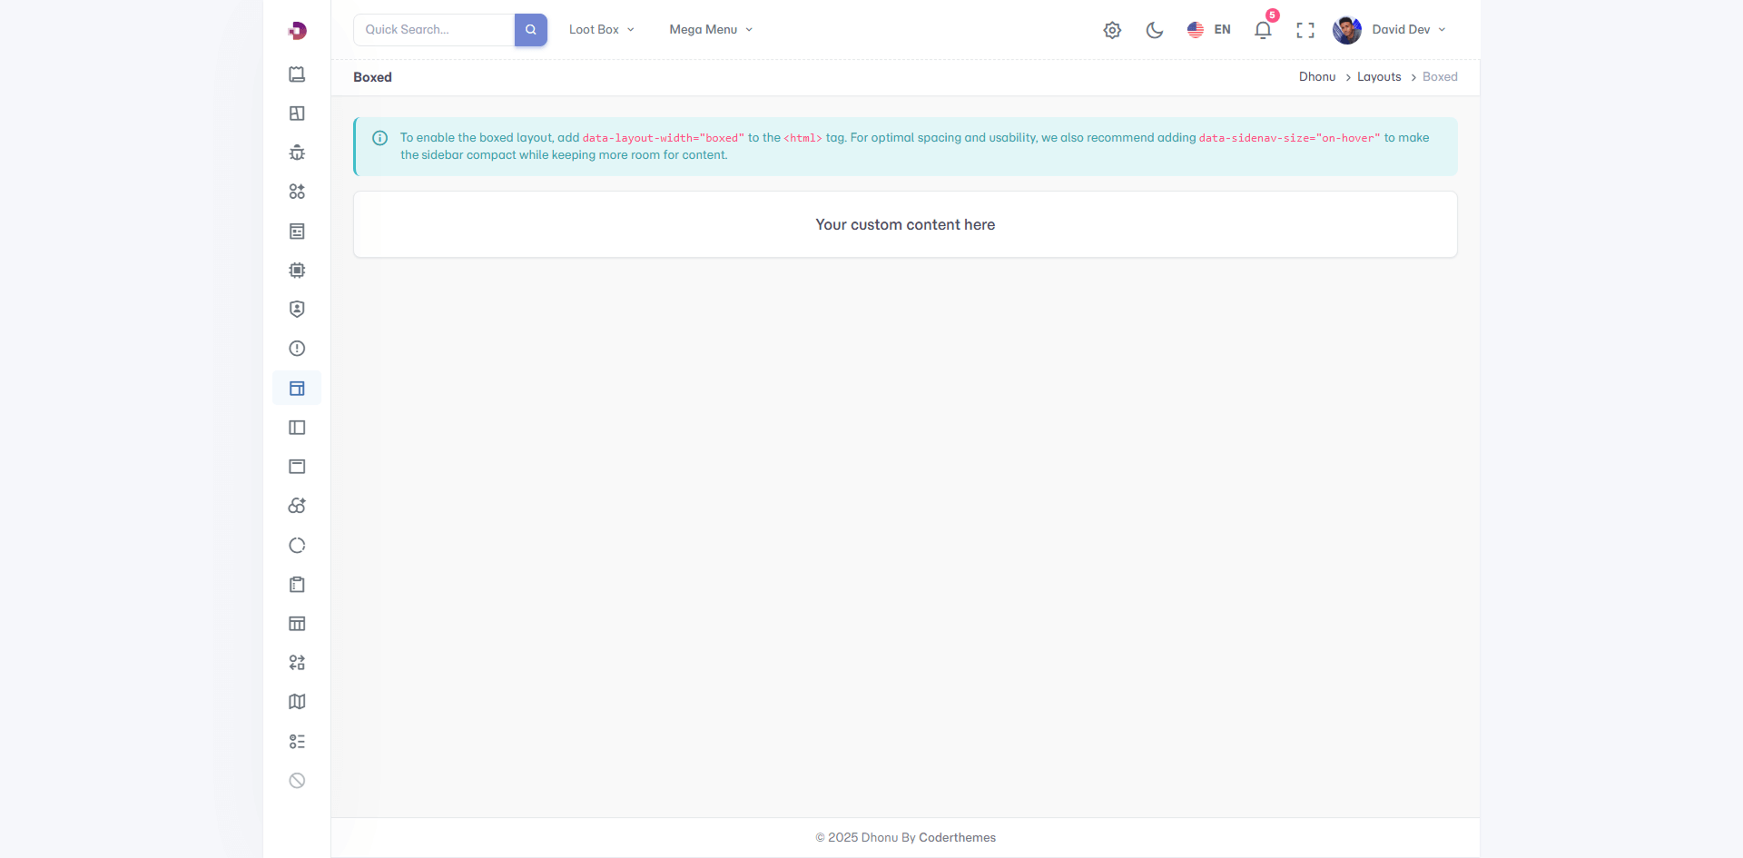Click the Quick Search input field

434,30
